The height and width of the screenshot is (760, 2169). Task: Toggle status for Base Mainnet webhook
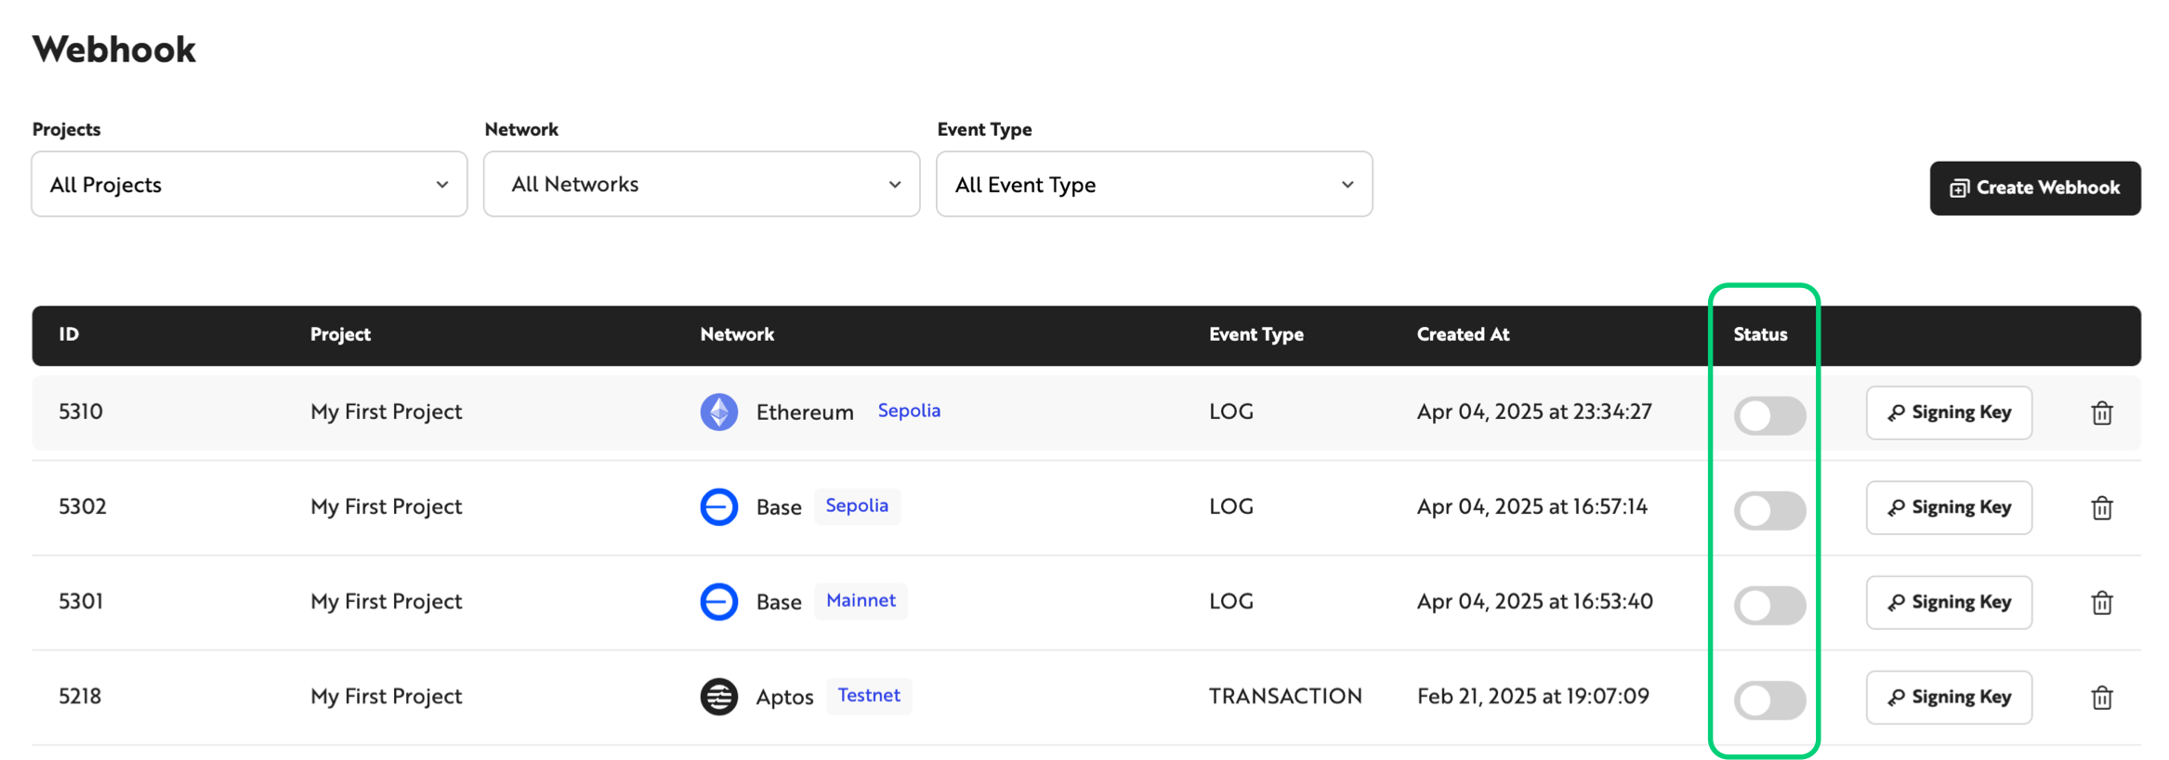click(1769, 605)
